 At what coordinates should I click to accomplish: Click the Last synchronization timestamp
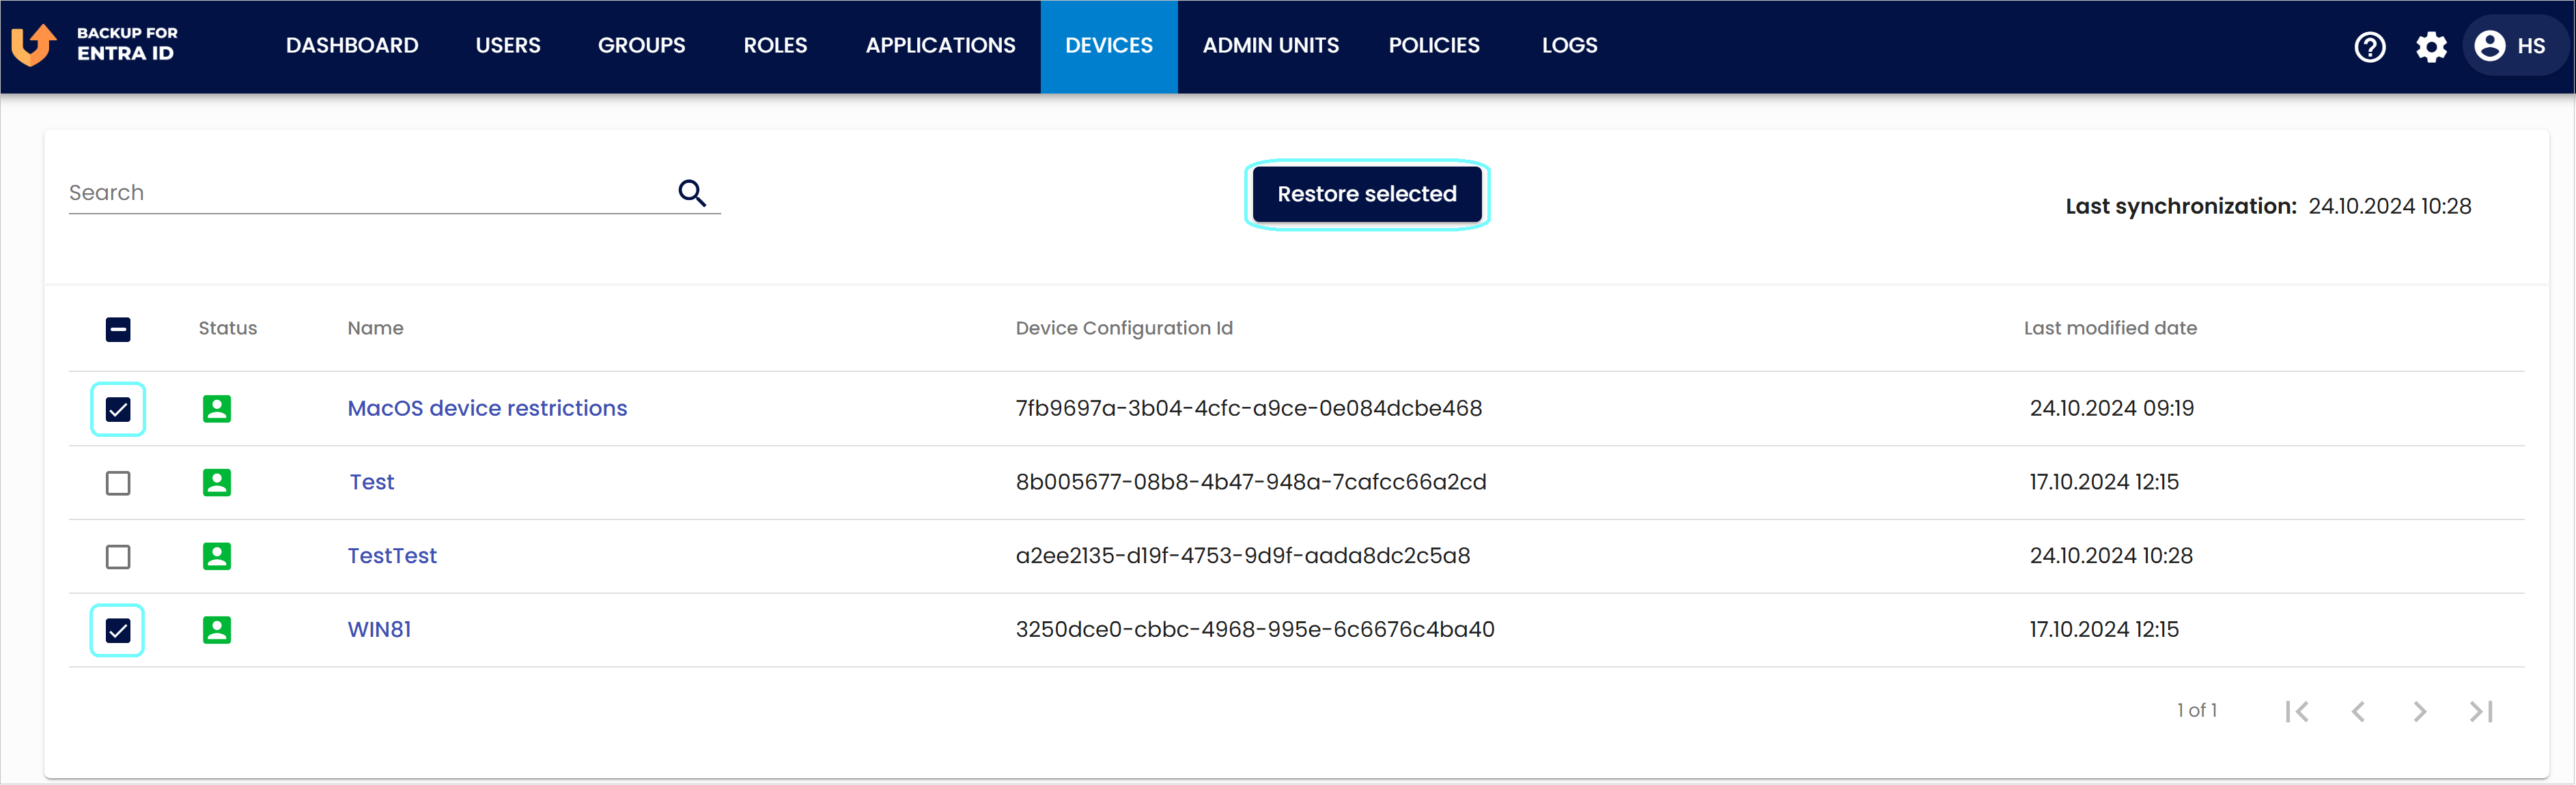[x=2389, y=206]
